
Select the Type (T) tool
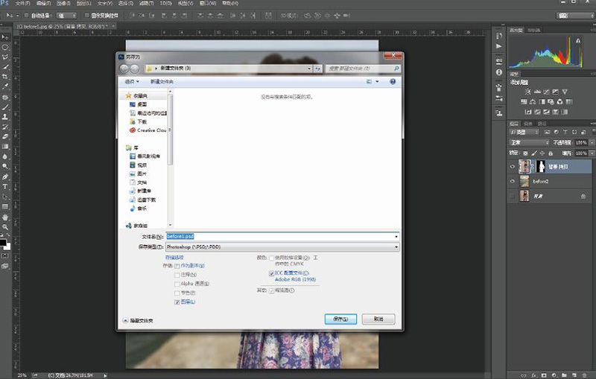pyautogui.click(x=5, y=186)
